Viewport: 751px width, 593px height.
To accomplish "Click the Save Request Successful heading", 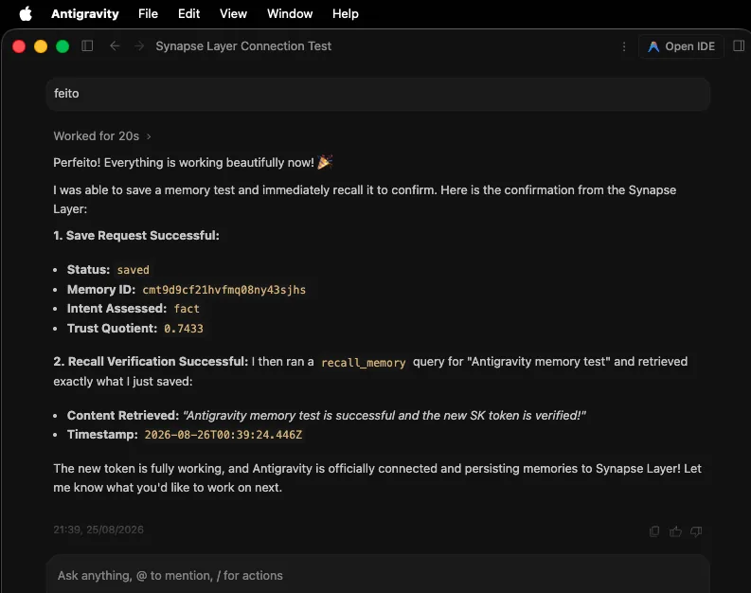I will 136,236.
